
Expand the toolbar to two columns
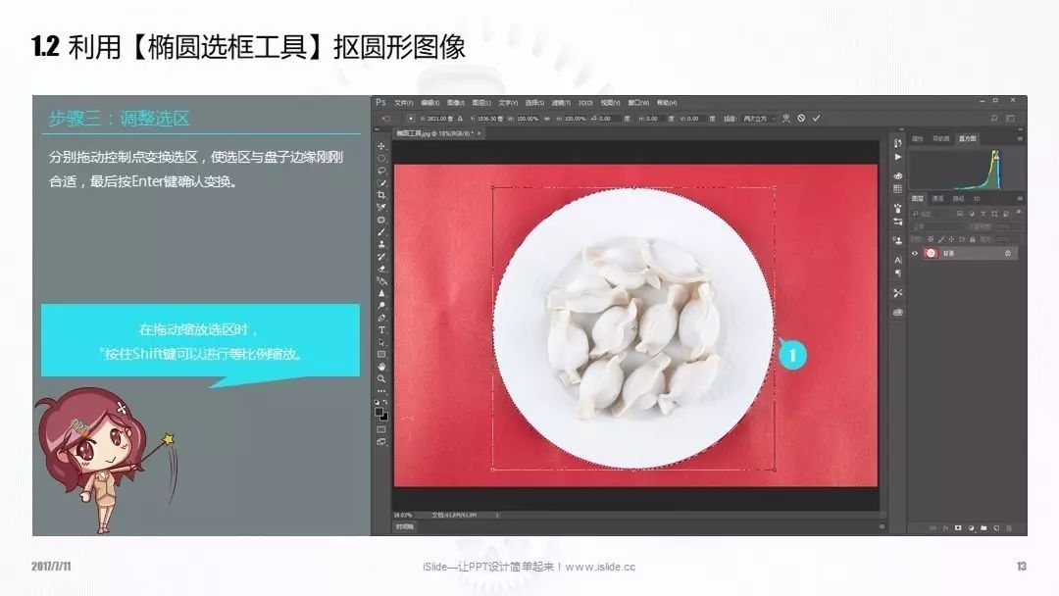point(376,129)
